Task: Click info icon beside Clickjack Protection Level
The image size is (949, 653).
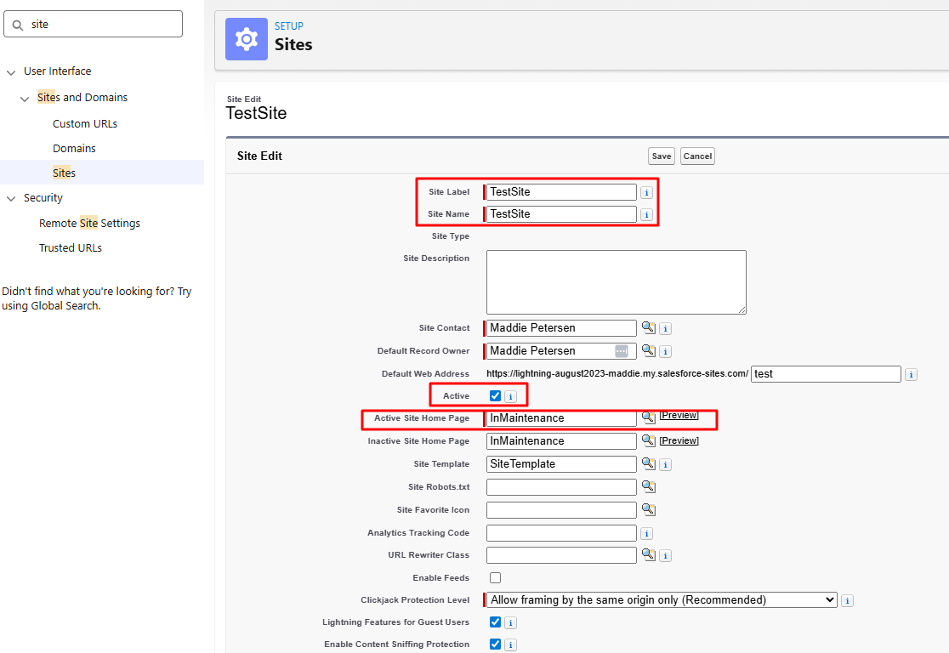Action: click(847, 601)
